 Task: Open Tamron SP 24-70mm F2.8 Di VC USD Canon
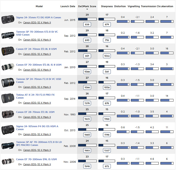click(x=38, y=80)
